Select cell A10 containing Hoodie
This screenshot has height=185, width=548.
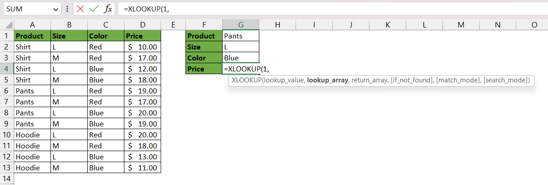tap(32, 135)
